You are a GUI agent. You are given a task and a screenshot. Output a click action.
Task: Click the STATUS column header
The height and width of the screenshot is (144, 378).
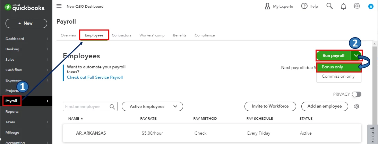click(306, 118)
